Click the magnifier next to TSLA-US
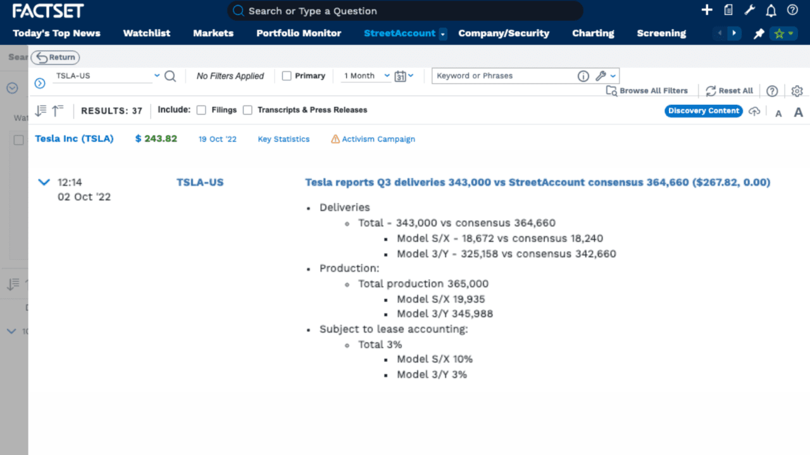This screenshot has height=455, width=810. [170, 76]
